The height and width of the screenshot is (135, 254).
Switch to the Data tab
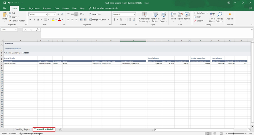tap(57, 8)
